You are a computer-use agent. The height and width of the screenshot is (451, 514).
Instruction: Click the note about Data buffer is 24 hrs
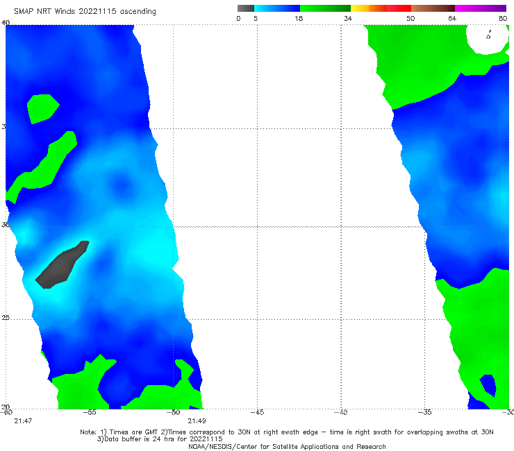[x=160, y=439]
